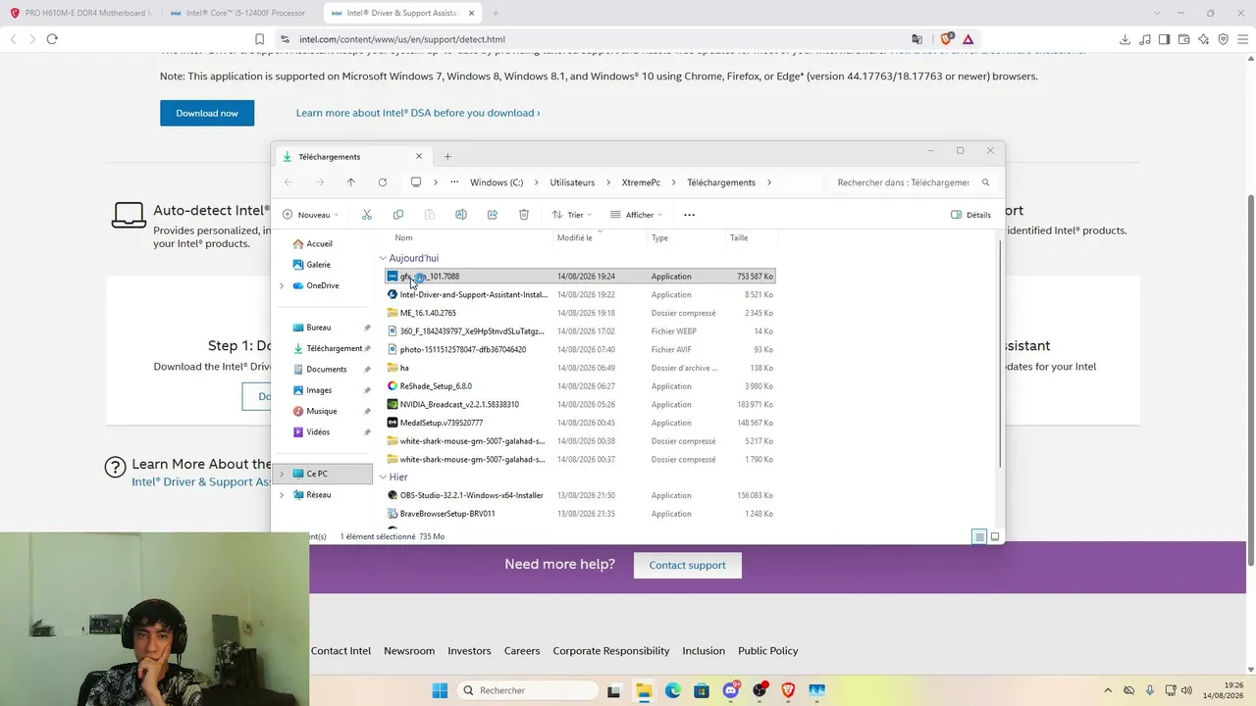Image resolution: width=1256 pixels, height=706 pixels.
Task: Open the Corporate Responsibility footer link
Action: coord(611,651)
